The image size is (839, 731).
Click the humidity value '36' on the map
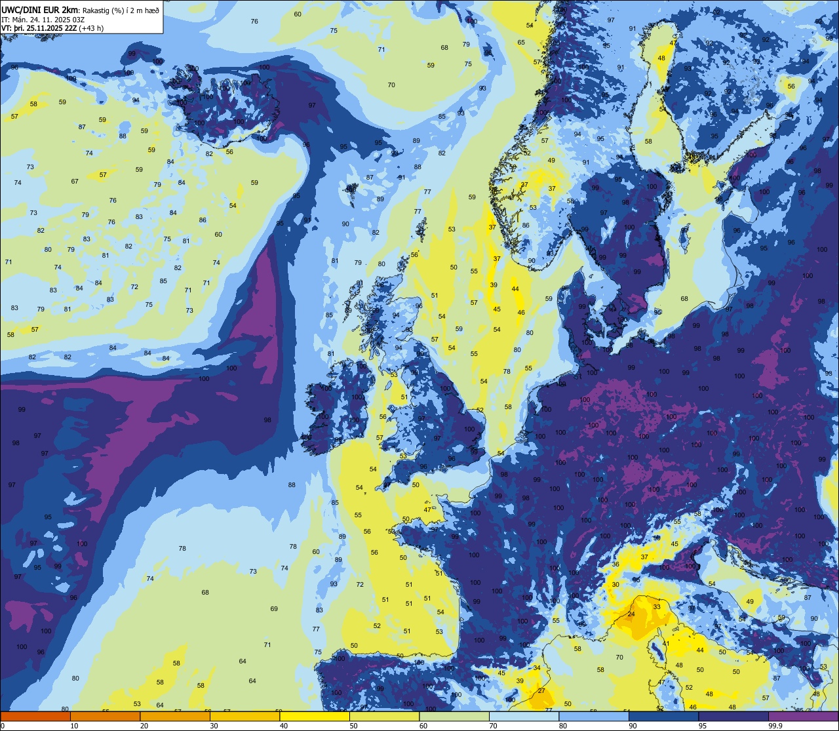coord(615,564)
